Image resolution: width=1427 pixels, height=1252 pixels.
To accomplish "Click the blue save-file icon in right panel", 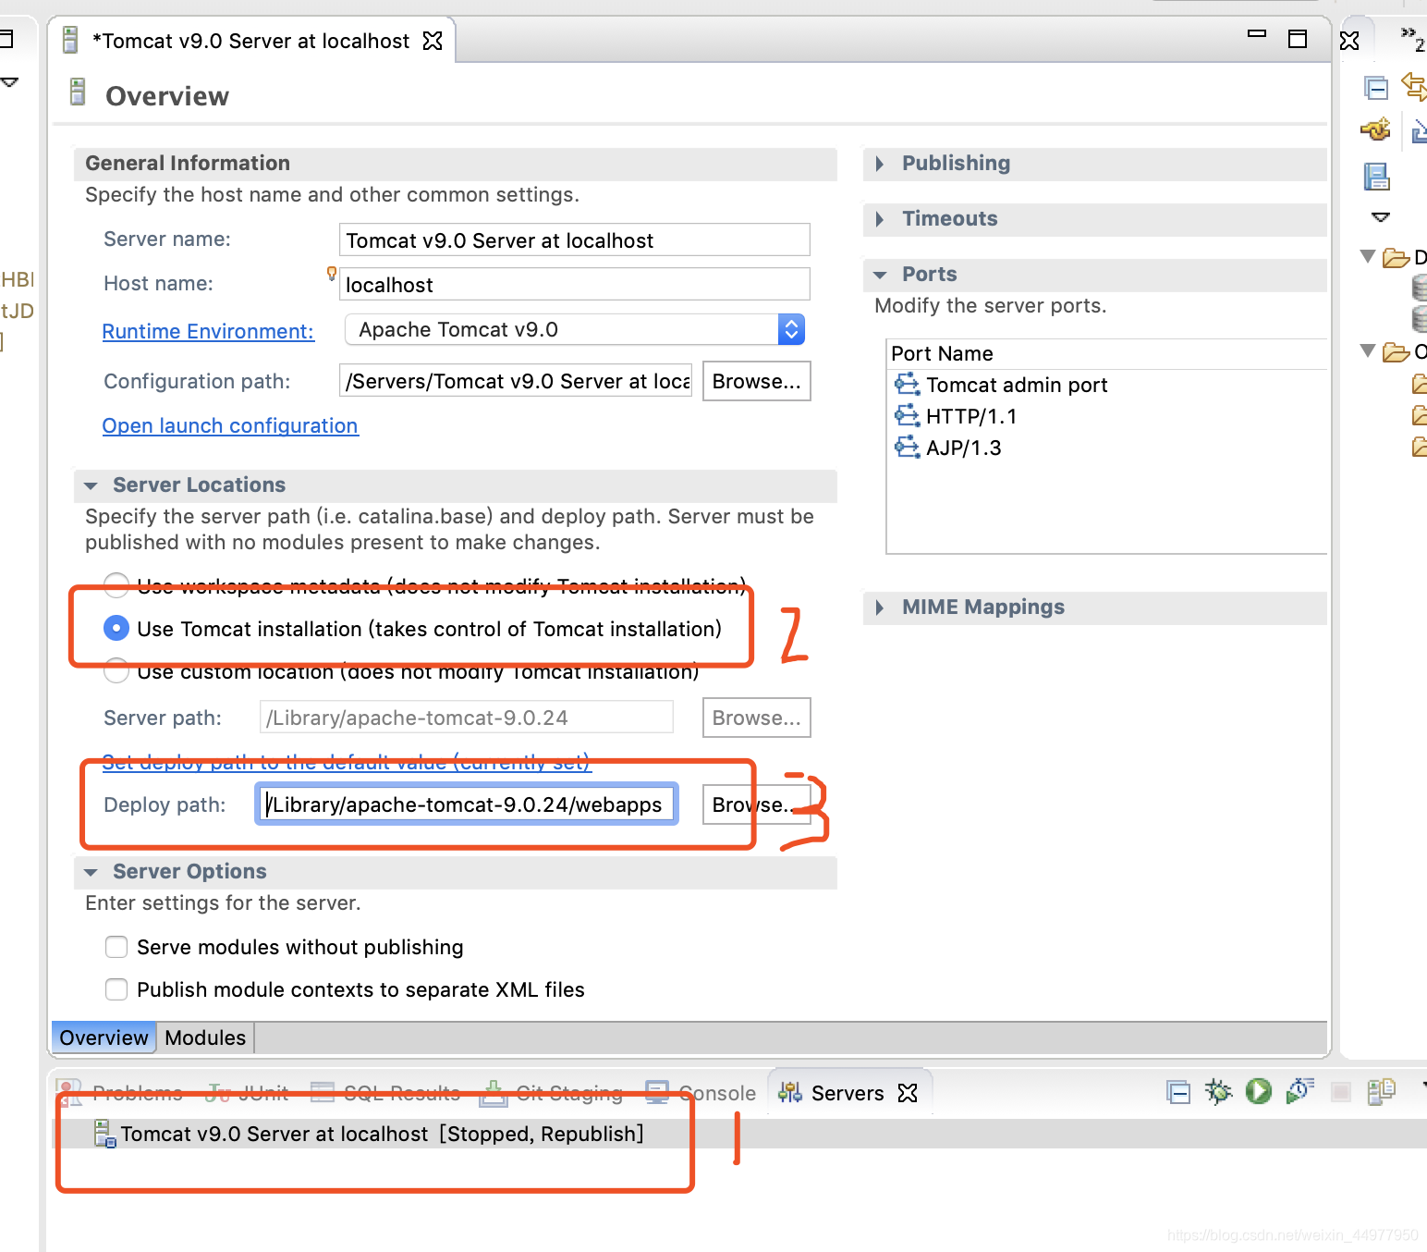I will coord(1377,176).
